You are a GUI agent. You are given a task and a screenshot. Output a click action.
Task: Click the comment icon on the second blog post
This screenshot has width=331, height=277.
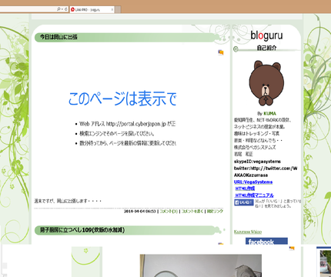[221, 244]
